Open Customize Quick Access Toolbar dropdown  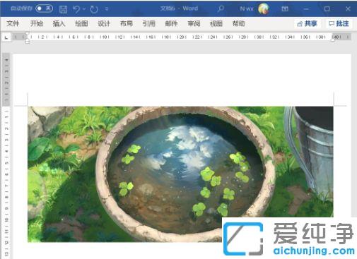pyautogui.click(x=107, y=9)
